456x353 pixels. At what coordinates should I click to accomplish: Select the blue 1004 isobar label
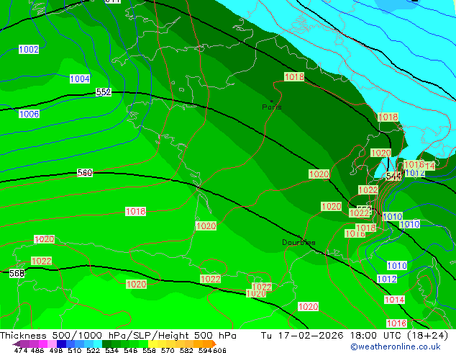click(x=80, y=79)
